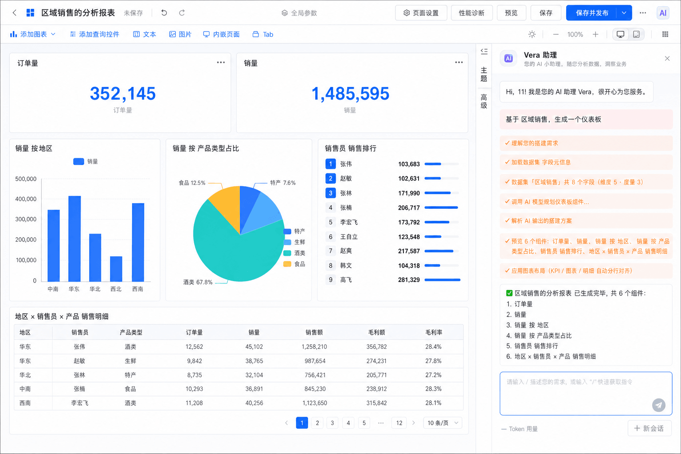Zoom out with the minus icon

tap(556, 34)
